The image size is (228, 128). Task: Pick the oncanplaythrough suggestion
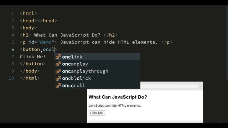(x=97, y=71)
